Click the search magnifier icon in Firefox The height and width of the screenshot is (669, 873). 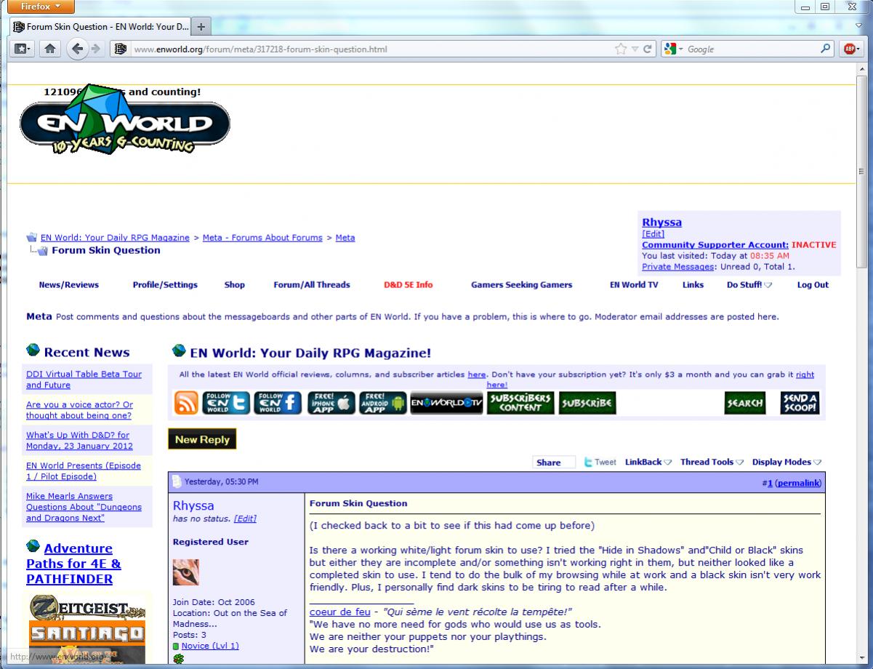click(x=826, y=49)
